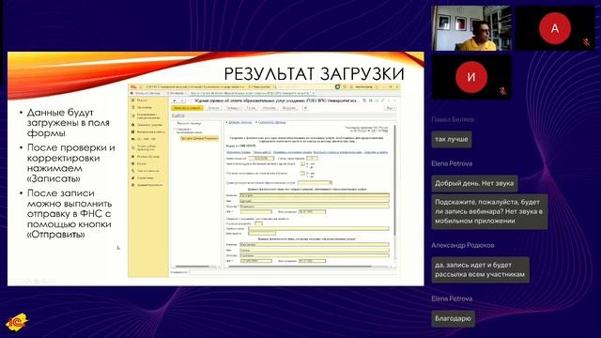Close the open document tab in 1C
The image size is (601, 338).
pos(314,93)
